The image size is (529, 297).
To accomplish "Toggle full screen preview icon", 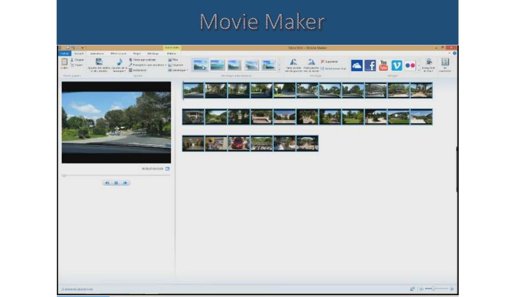I will click(168, 169).
